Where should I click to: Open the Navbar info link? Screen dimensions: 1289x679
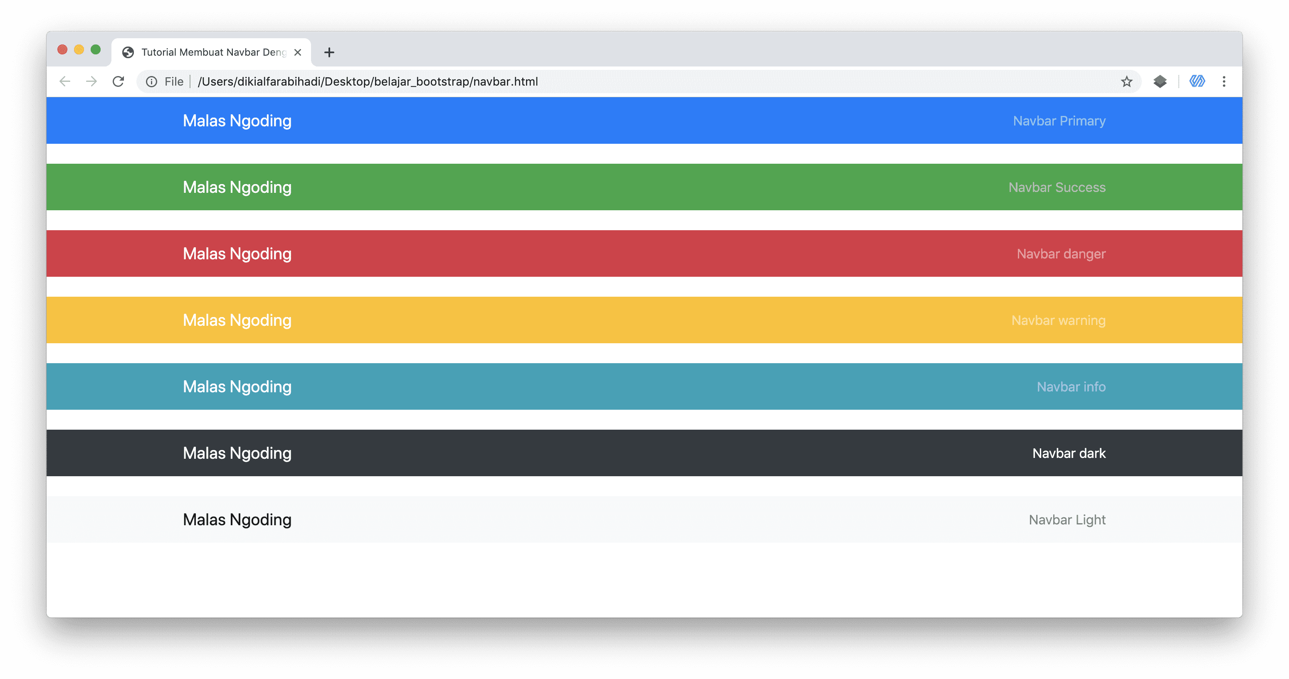1071,387
